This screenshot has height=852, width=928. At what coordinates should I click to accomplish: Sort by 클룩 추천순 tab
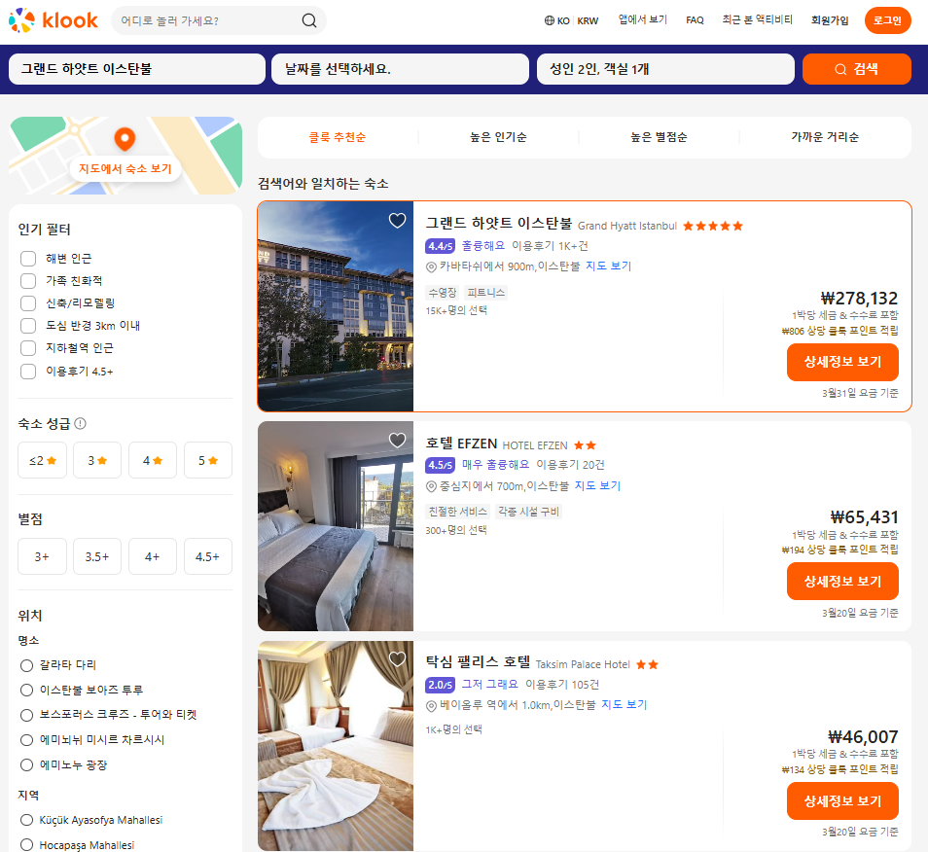[x=338, y=137]
